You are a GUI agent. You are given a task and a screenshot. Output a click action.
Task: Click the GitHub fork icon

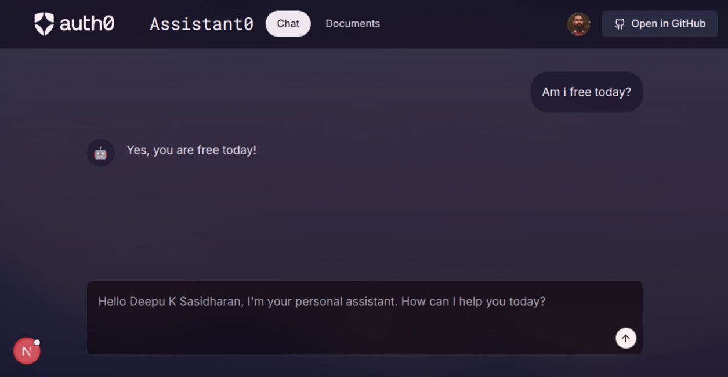point(620,24)
